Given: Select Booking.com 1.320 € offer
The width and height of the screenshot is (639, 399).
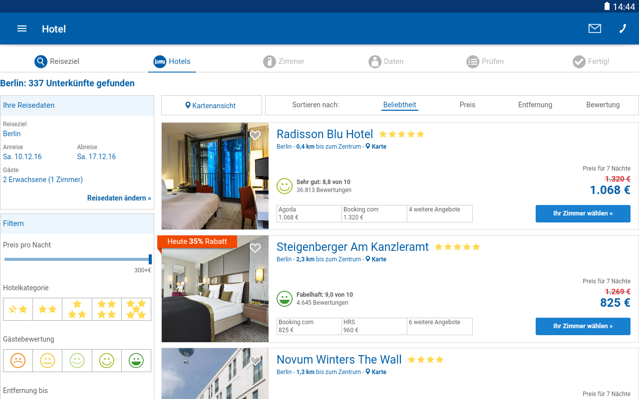Looking at the screenshot, I should (x=374, y=213).
